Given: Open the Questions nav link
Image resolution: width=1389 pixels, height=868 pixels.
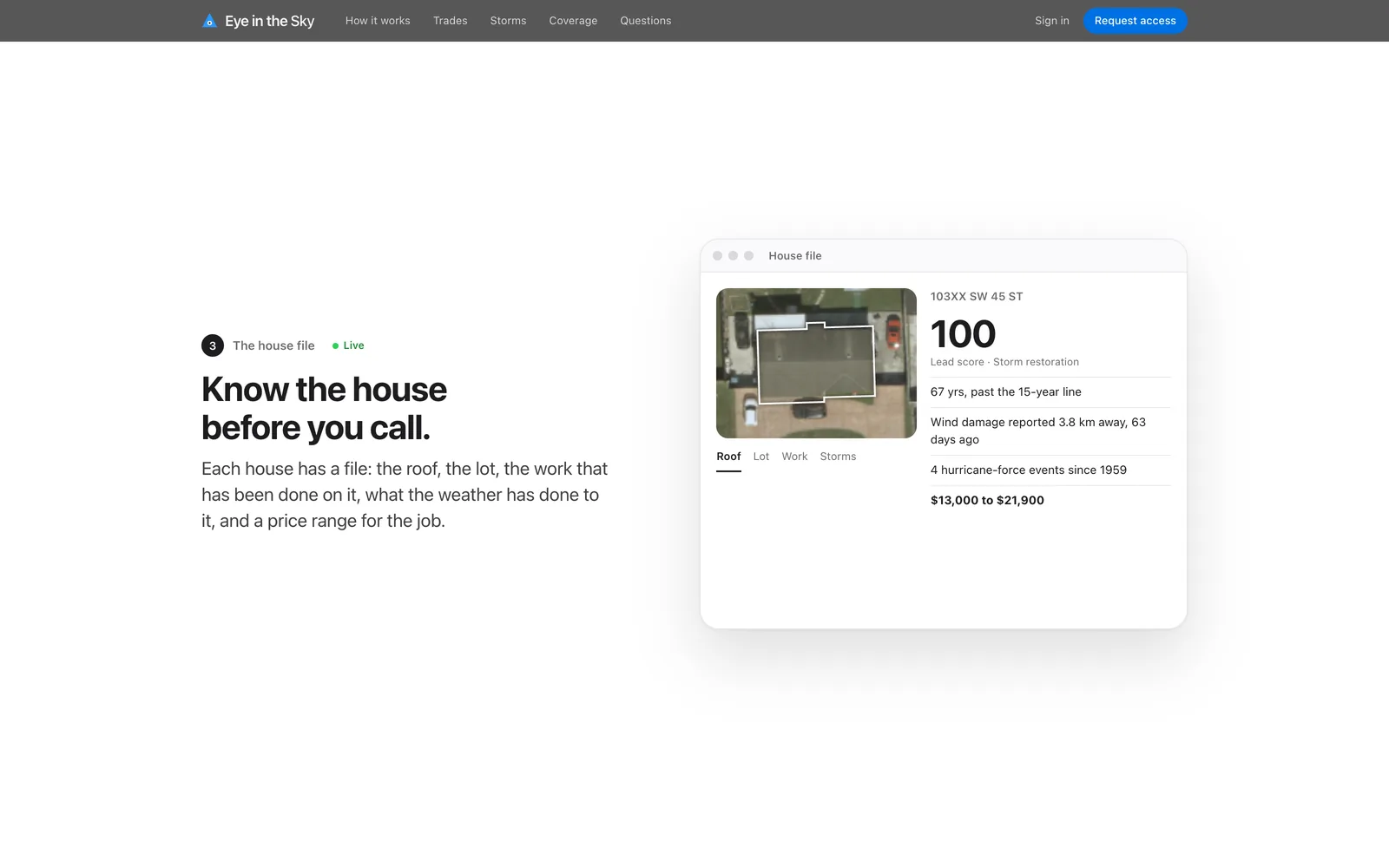Looking at the screenshot, I should click(646, 21).
